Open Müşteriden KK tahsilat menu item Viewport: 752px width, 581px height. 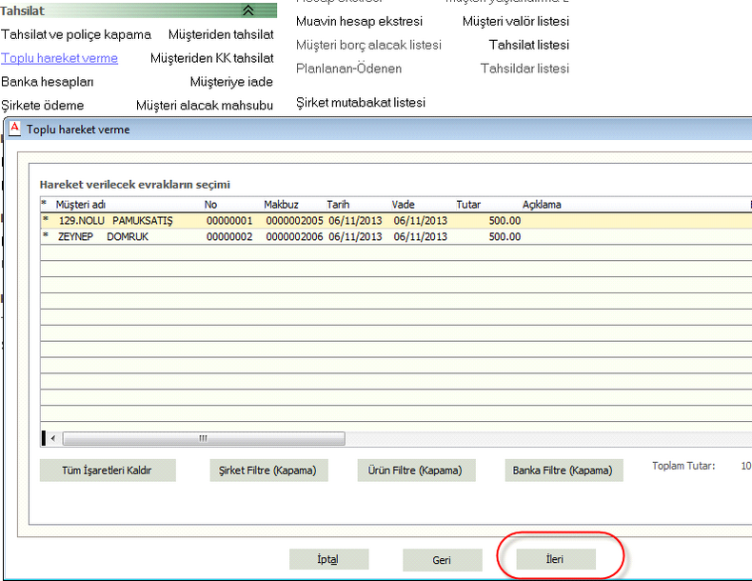(x=211, y=58)
